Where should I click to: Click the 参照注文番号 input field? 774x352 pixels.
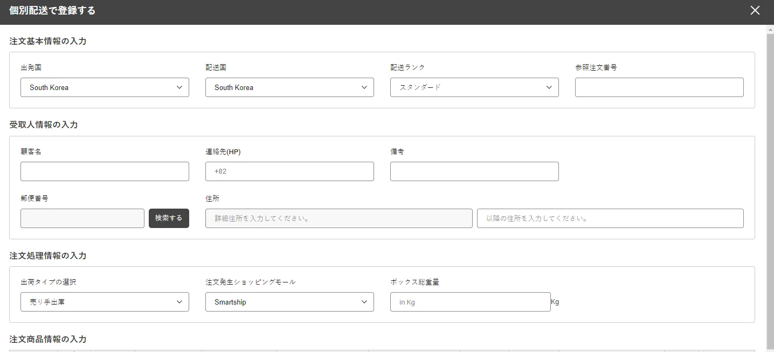(659, 87)
